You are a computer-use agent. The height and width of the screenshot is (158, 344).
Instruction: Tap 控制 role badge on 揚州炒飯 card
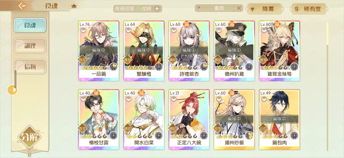coord(219,128)
